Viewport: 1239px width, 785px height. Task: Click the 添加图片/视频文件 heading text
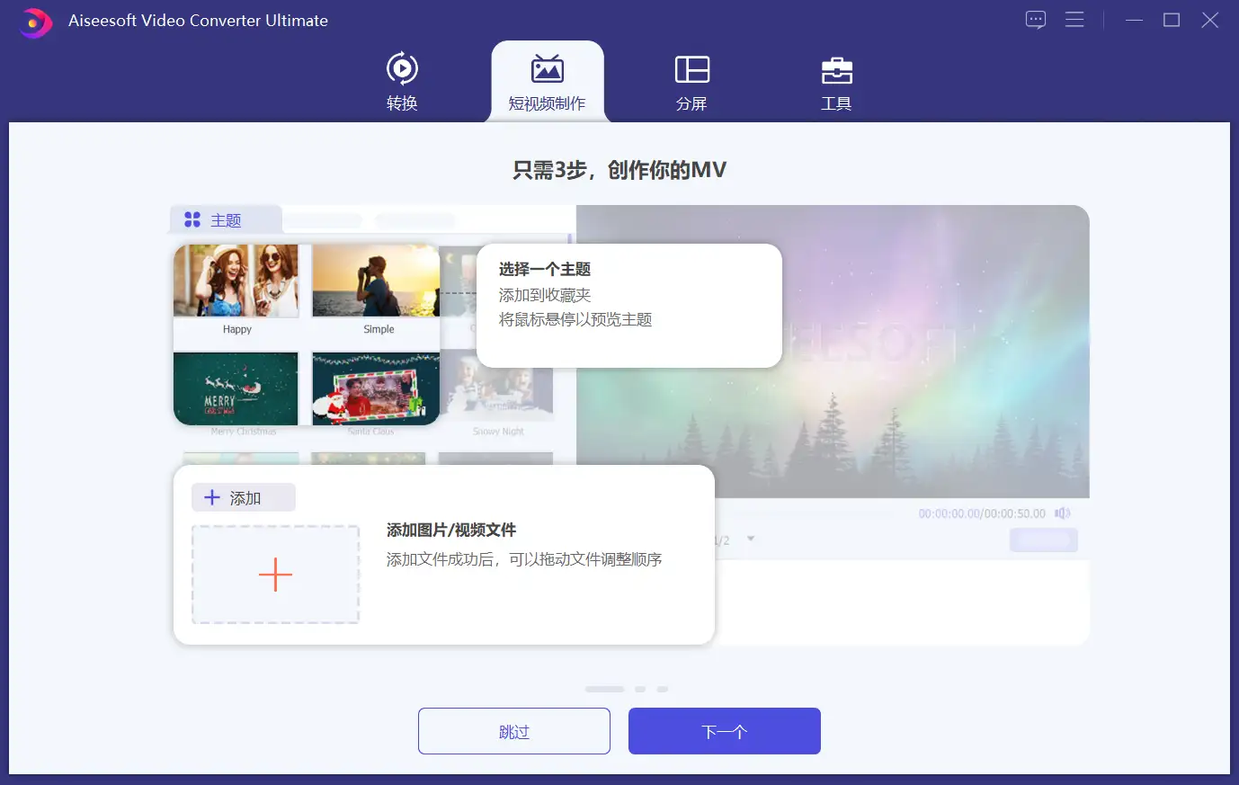pos(451,531)
